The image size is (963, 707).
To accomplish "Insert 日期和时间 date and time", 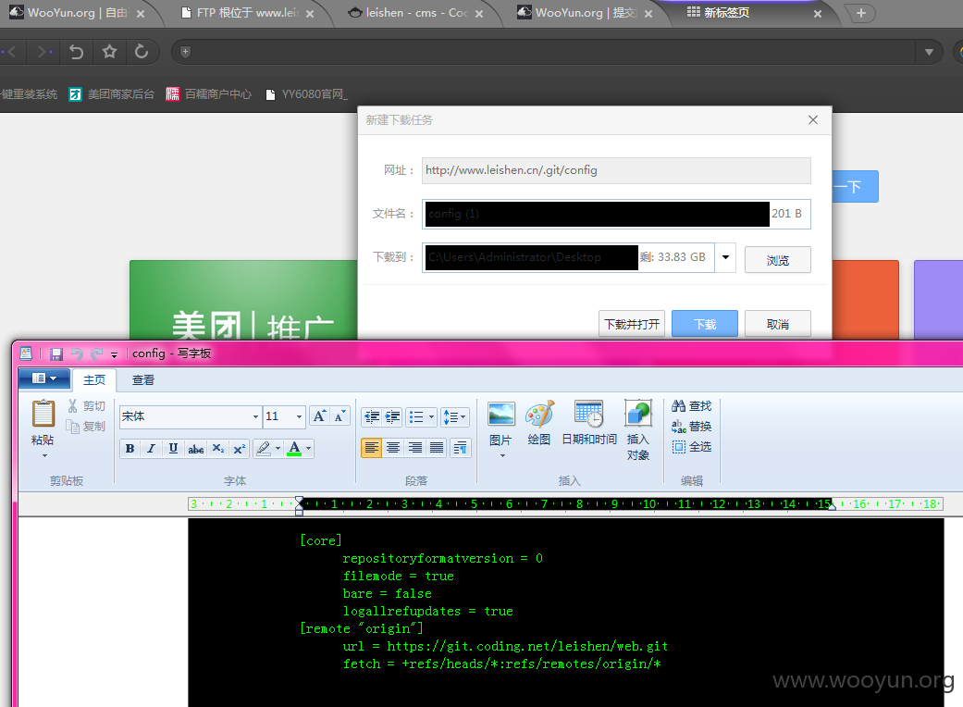I will (x=589, y=423).
